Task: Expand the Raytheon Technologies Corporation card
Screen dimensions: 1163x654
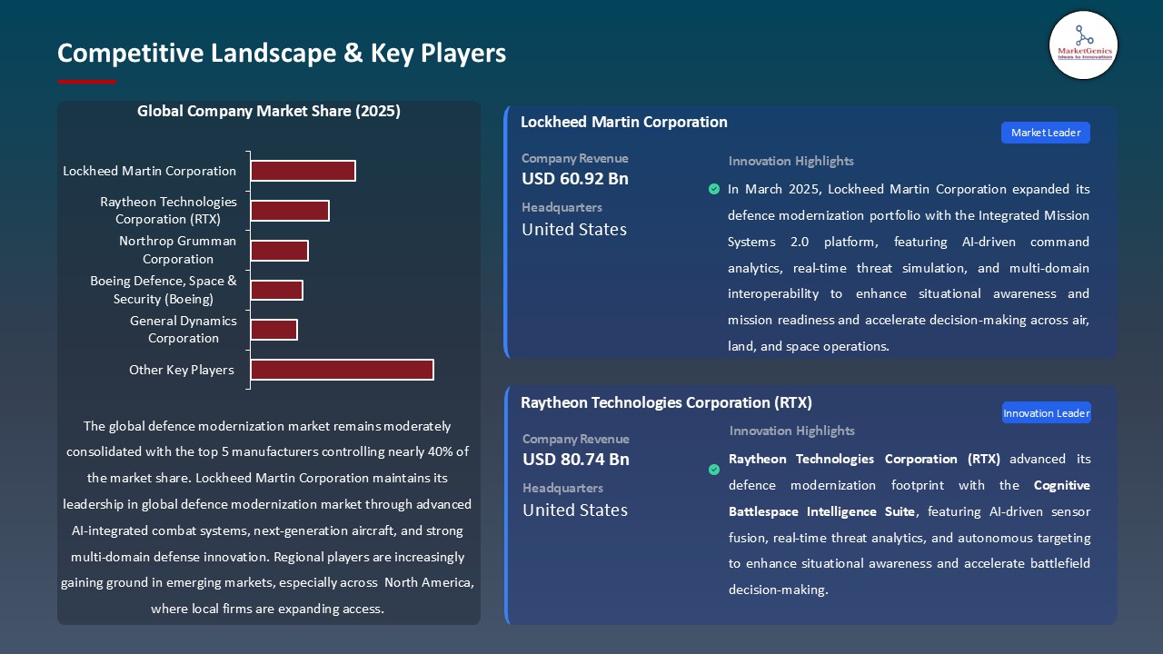Action: tap(666, 402)
